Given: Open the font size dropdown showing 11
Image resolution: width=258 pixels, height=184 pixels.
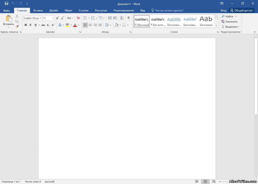Looking at the screenshot, I should (49, 18).
